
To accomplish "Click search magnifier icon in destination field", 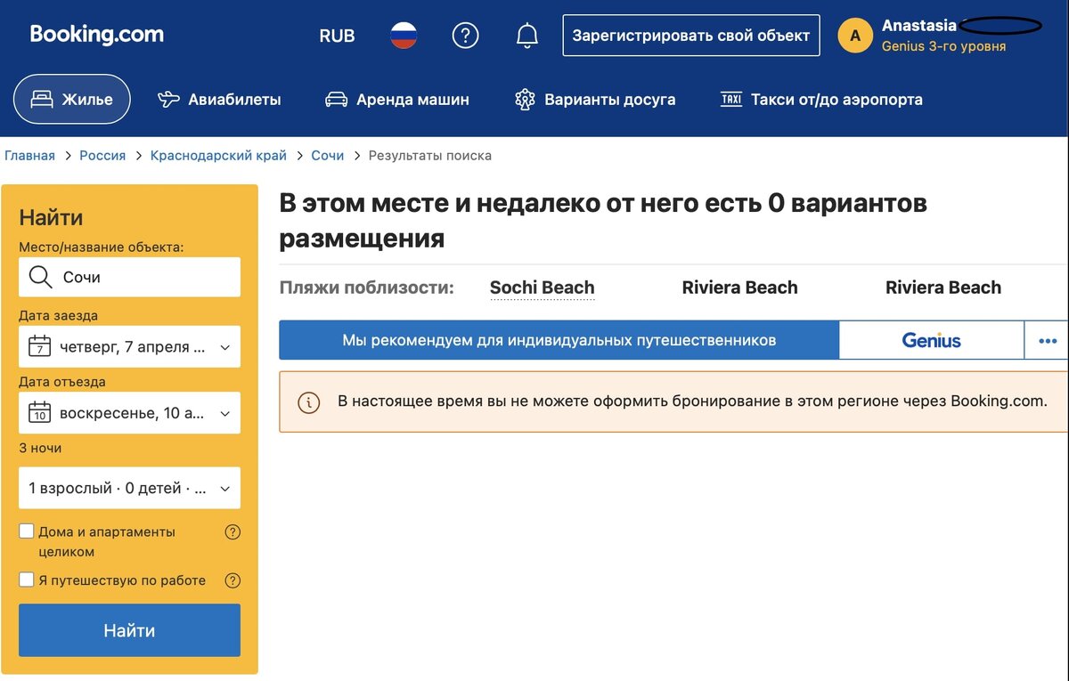I will pyautogui.click(x=40, y=278).
